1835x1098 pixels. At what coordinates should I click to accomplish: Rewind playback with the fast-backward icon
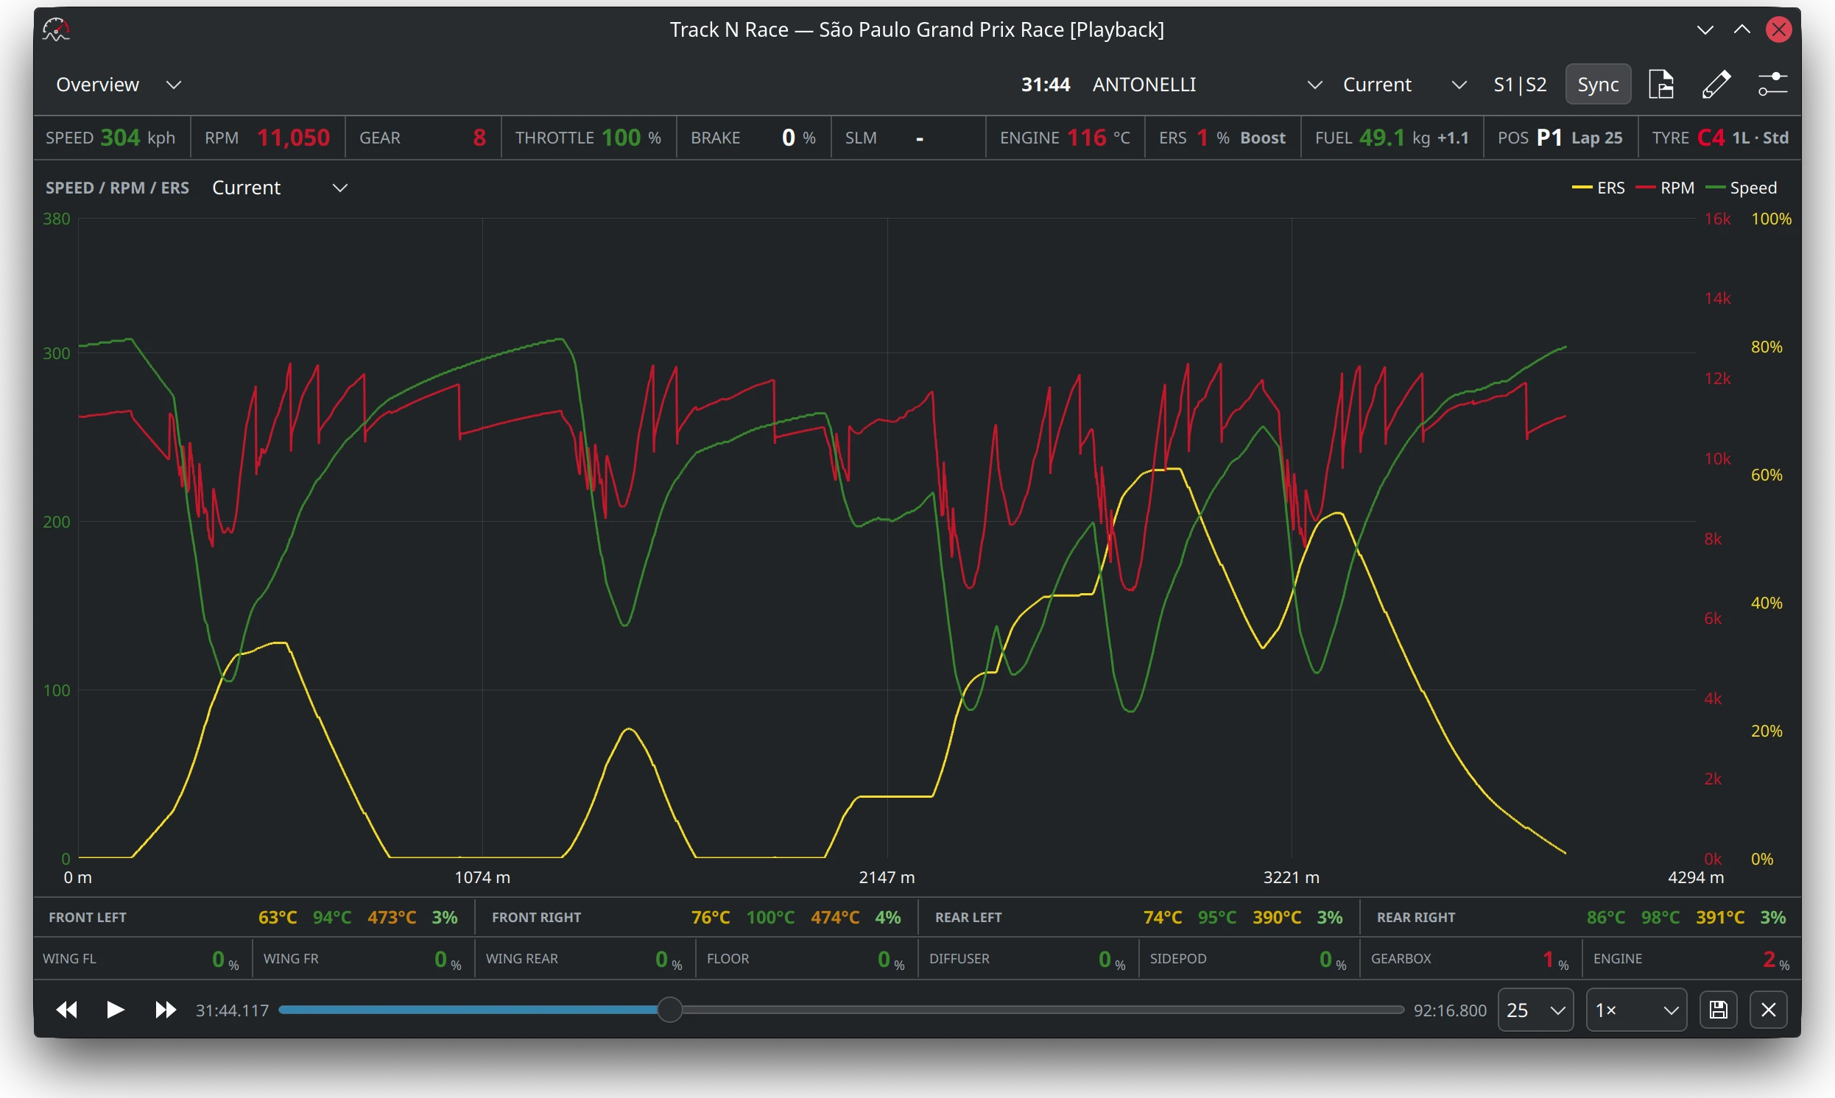(x=66, y=1009)
